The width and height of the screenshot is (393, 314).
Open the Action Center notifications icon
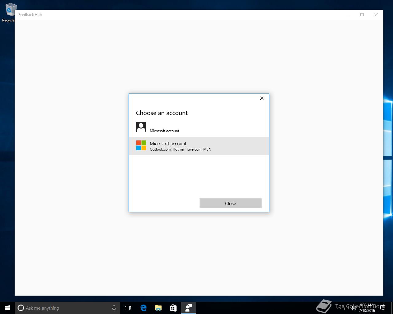[x=383, y=308]
